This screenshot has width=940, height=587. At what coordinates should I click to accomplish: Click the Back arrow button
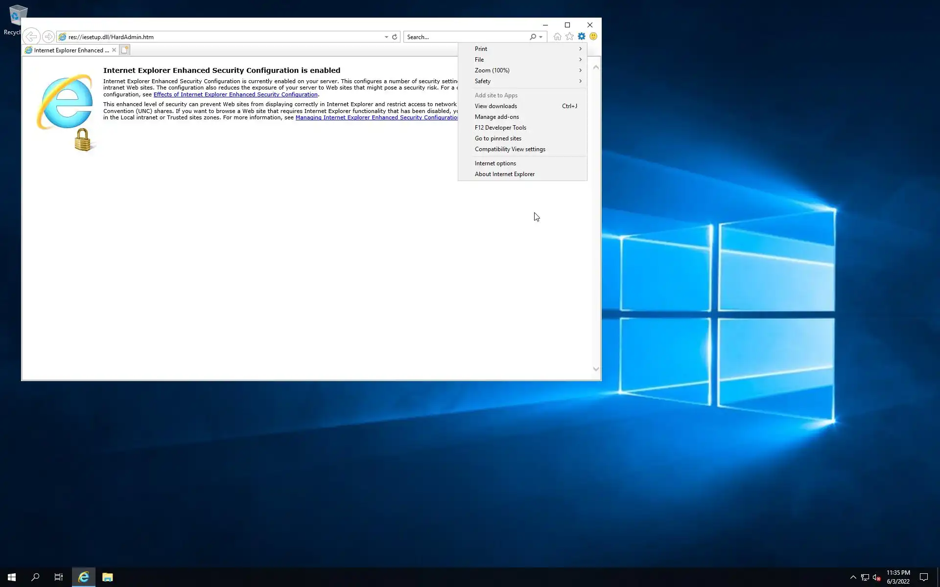31,37
